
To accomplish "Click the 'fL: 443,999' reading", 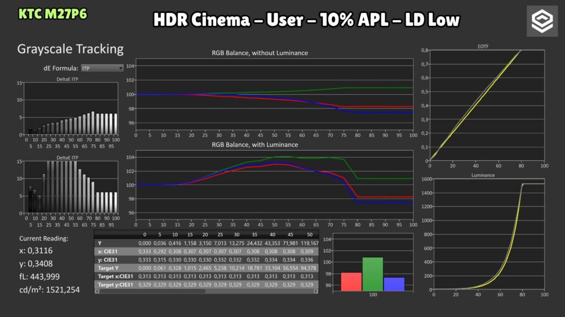I will tap(40, 276).
